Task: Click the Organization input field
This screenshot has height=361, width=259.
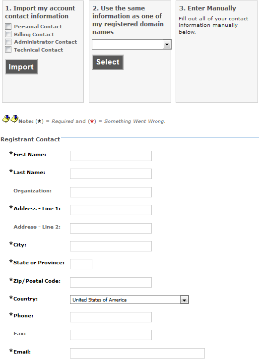Action: [111, 192]
